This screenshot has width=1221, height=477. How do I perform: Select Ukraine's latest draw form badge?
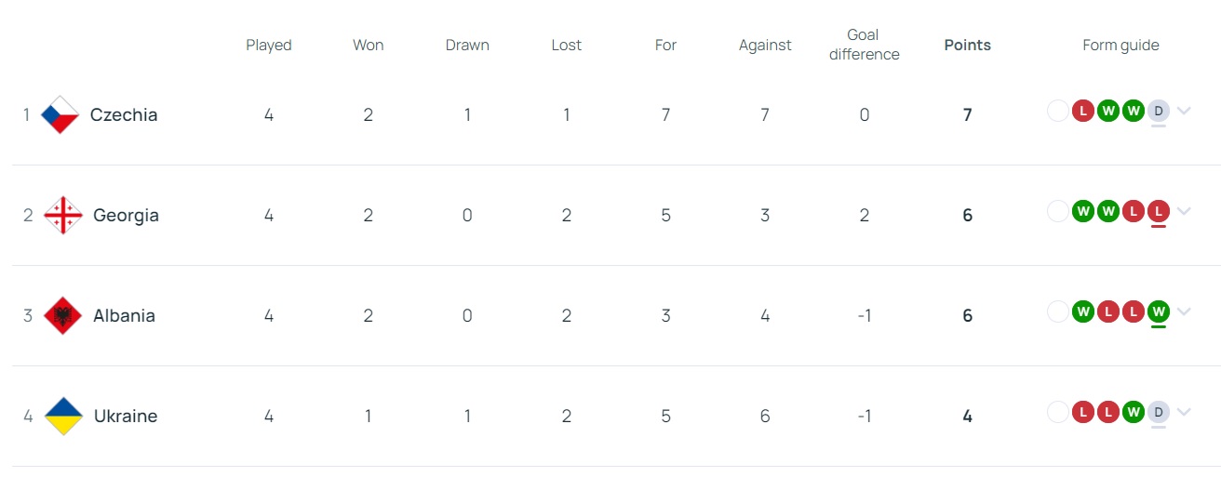tap(1158, 412)
